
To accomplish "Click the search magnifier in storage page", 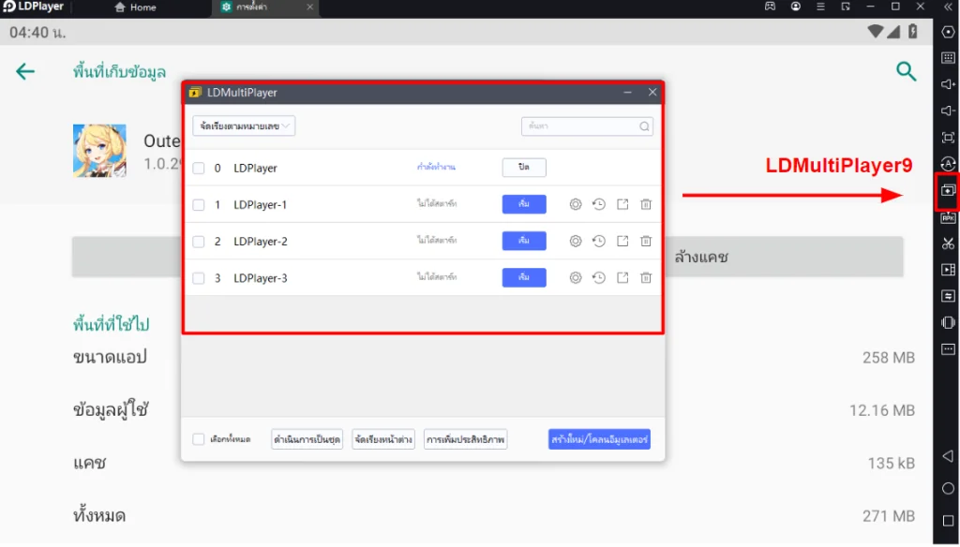I will (x=907, y=71).
